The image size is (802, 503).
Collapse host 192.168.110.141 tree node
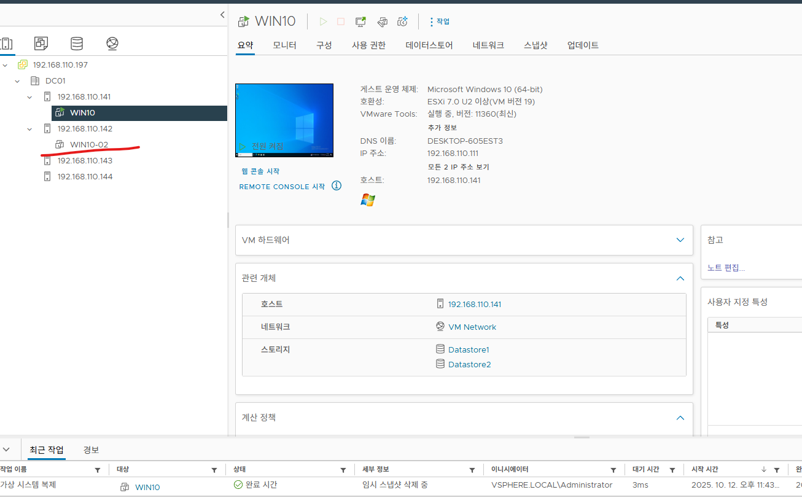tap(29, 97)
